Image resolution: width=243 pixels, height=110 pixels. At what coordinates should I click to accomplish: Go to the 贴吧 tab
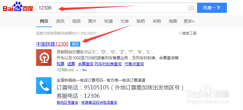(x=141, y=21)
